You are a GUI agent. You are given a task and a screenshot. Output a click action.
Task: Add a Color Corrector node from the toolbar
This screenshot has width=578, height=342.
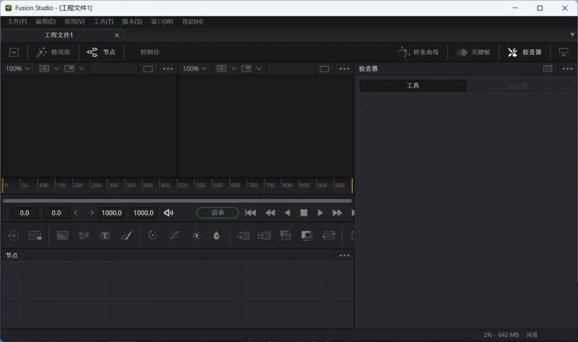[152, 235]
